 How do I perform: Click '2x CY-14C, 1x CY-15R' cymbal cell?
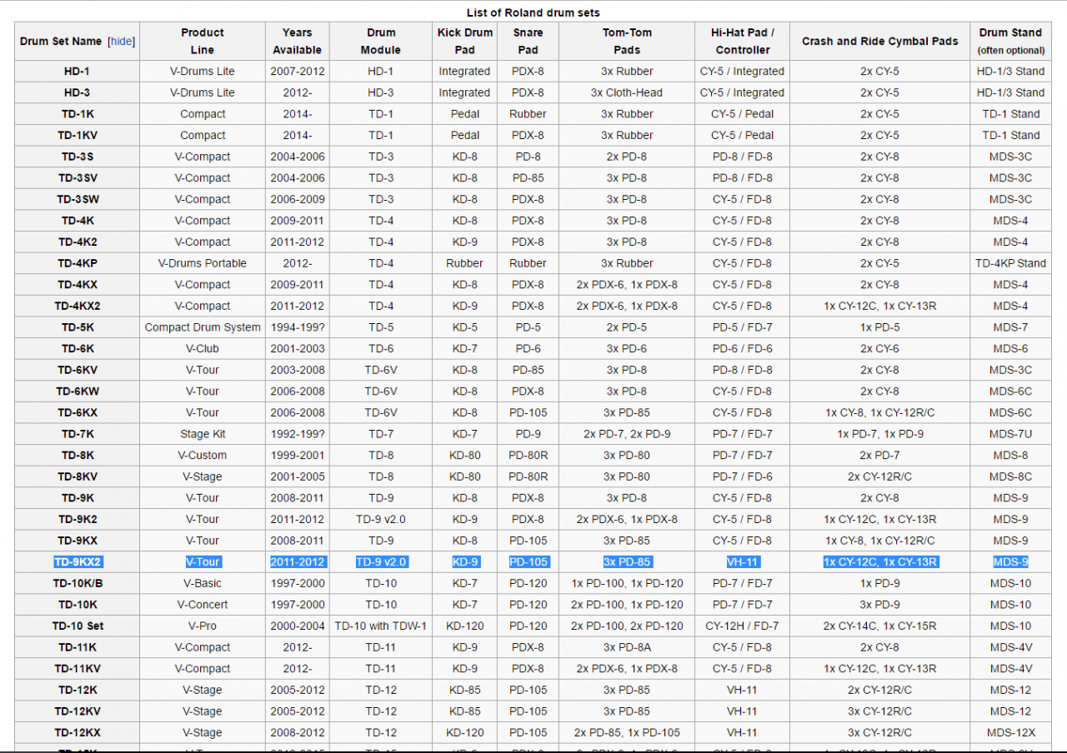[879, 626]
